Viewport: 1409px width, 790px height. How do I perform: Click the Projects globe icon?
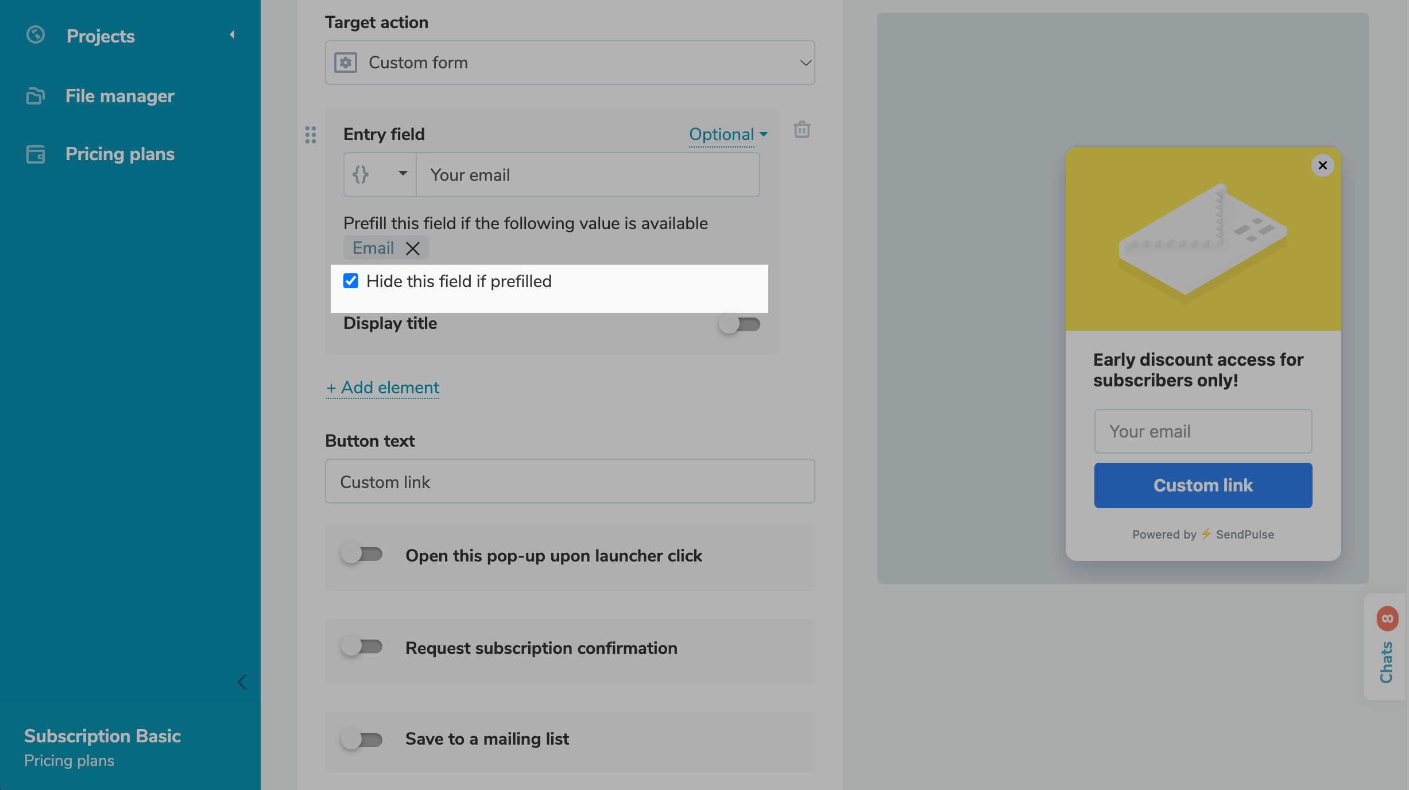tap(36, 35)
